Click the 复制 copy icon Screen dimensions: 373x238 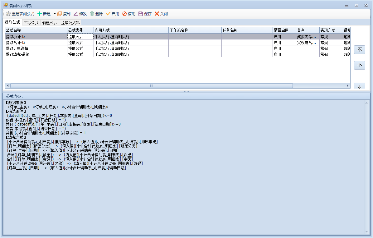pos(60,14)
